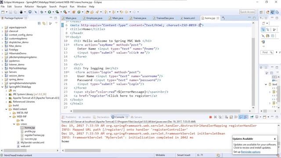Screen dimensions: 281x158
Task: Toggle Show Console When Standard Out Changes
Action: pyautogui.click(x=241, y=117)
